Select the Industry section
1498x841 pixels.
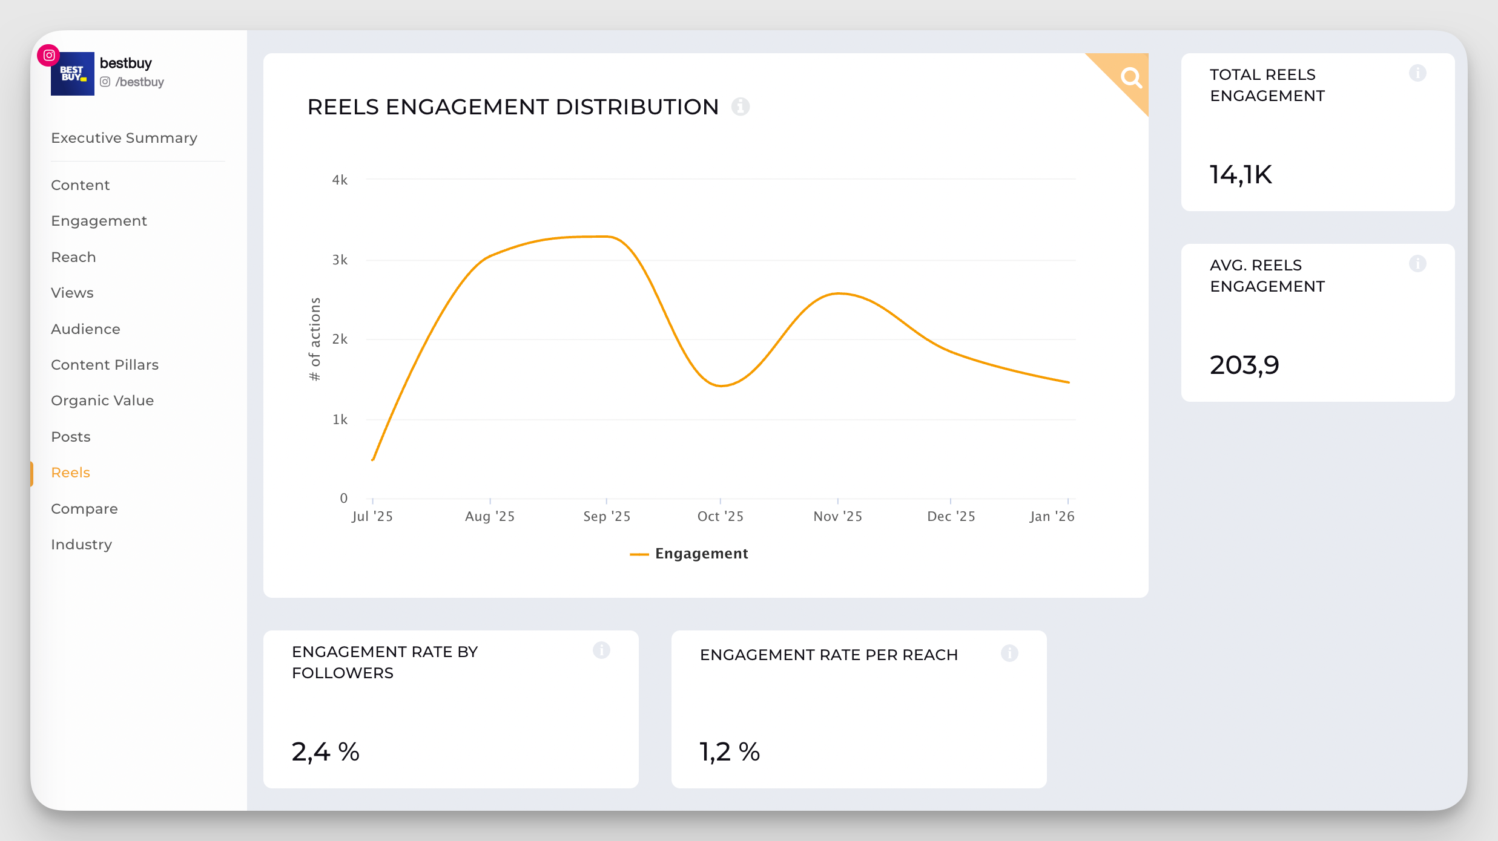[82, 544]
